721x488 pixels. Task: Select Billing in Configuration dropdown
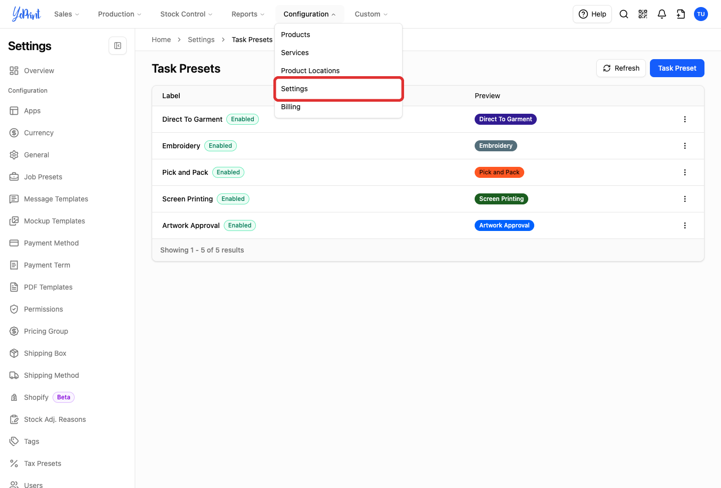coord(338,107)
